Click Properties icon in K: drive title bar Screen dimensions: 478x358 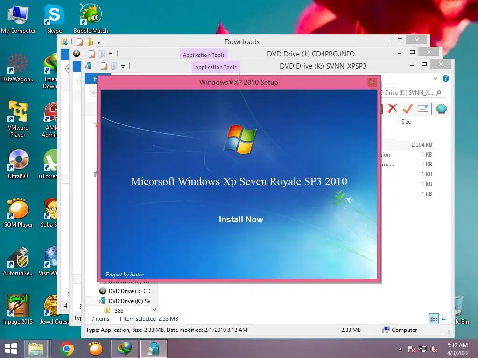point(104,66)
